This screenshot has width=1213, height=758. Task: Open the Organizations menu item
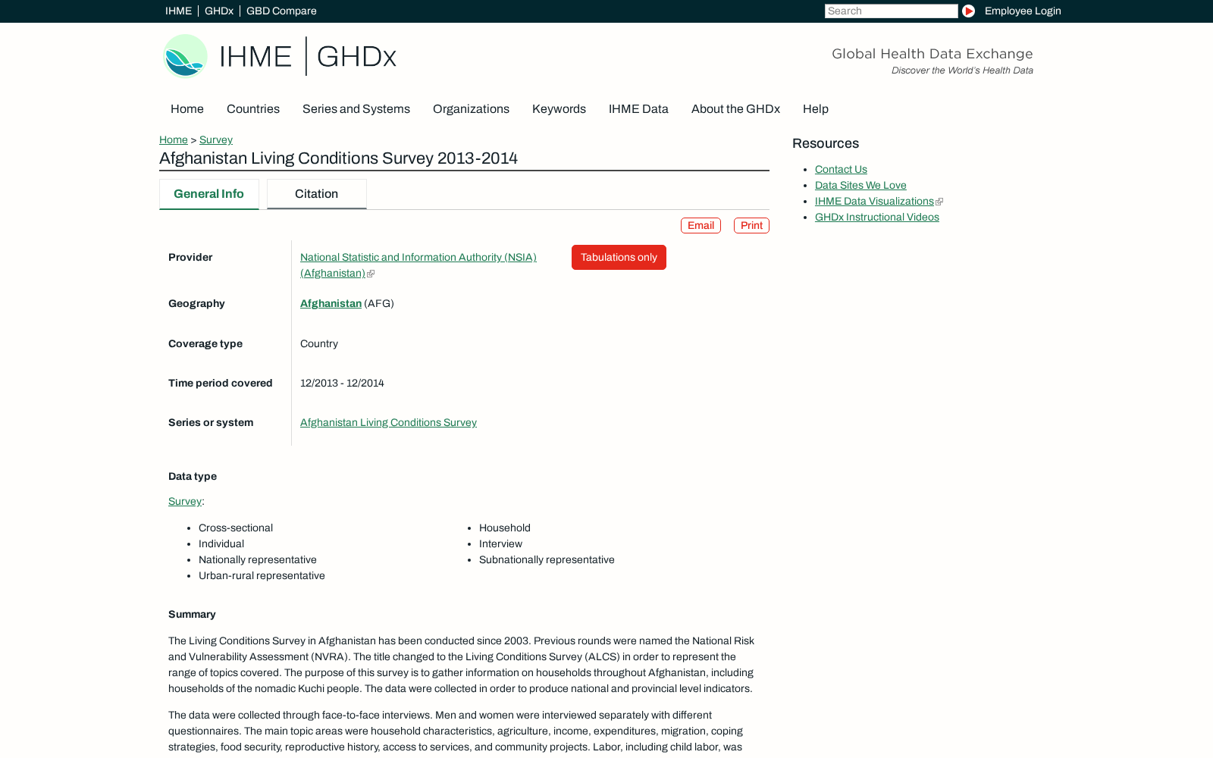tap(471, 109)
